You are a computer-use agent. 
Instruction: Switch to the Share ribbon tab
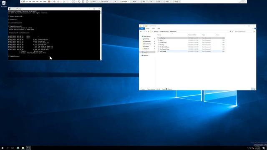pos(153,29)
